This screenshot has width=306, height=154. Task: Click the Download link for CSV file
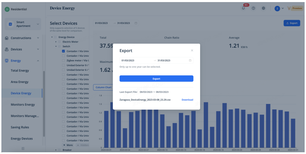187,100
